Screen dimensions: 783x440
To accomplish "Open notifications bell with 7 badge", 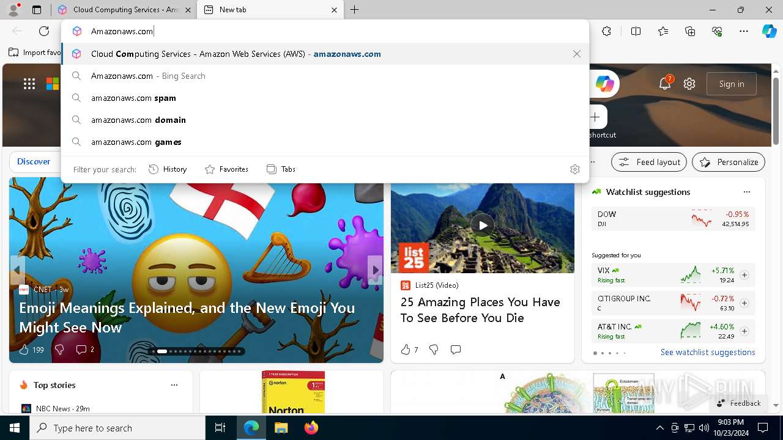I will (x=665, y=84).
